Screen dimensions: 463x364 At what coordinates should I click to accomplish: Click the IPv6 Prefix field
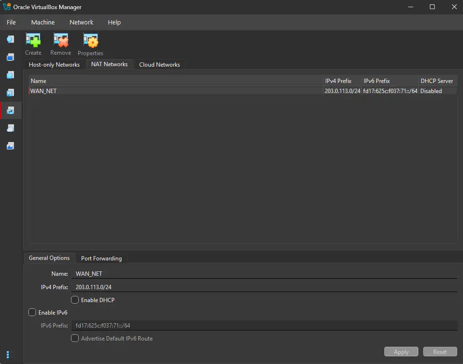pos(264,325)
